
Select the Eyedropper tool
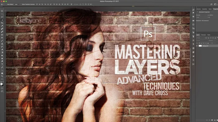[2, 26]
